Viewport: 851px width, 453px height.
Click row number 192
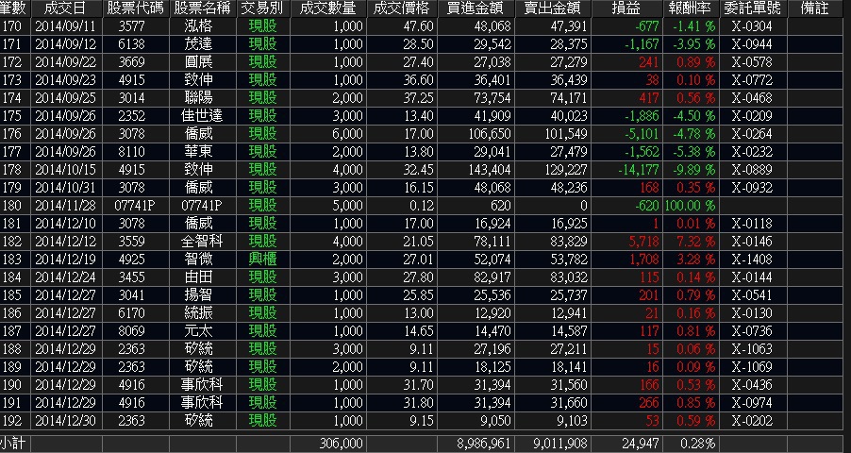(12, 420)
